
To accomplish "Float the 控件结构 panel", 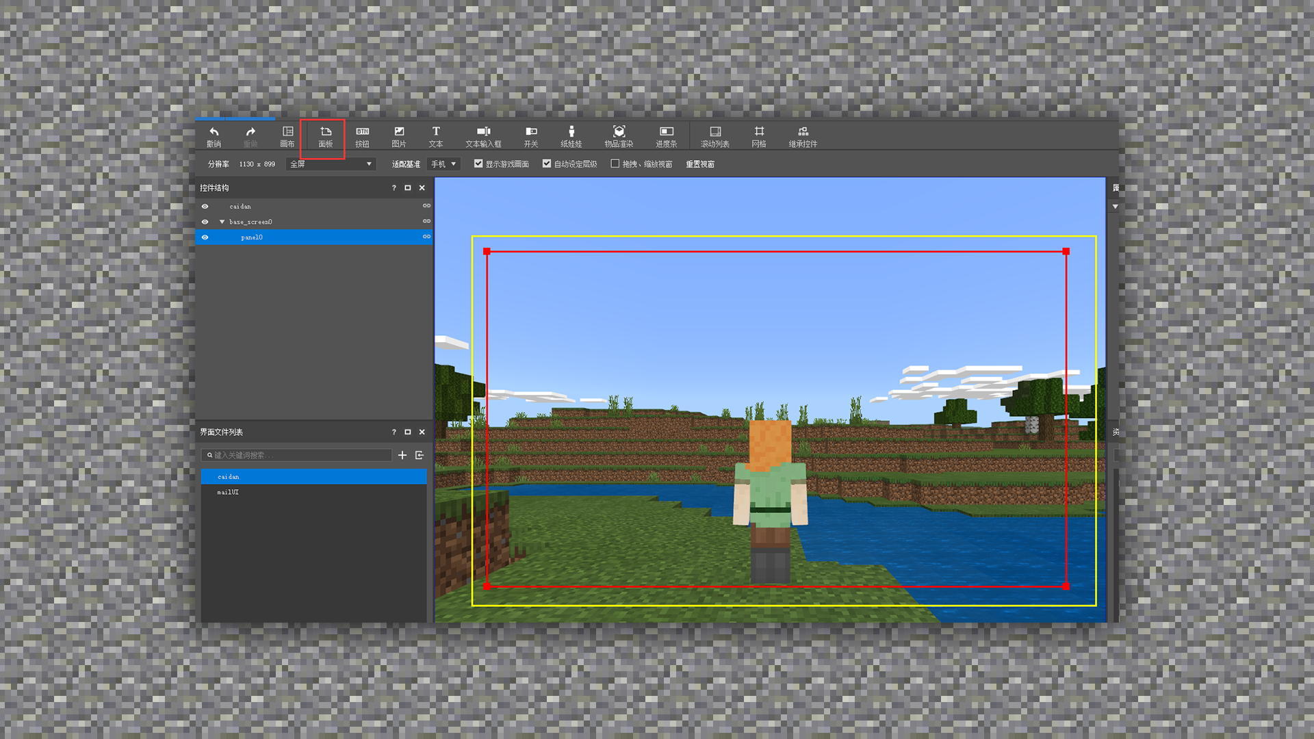I will [408, 187].
